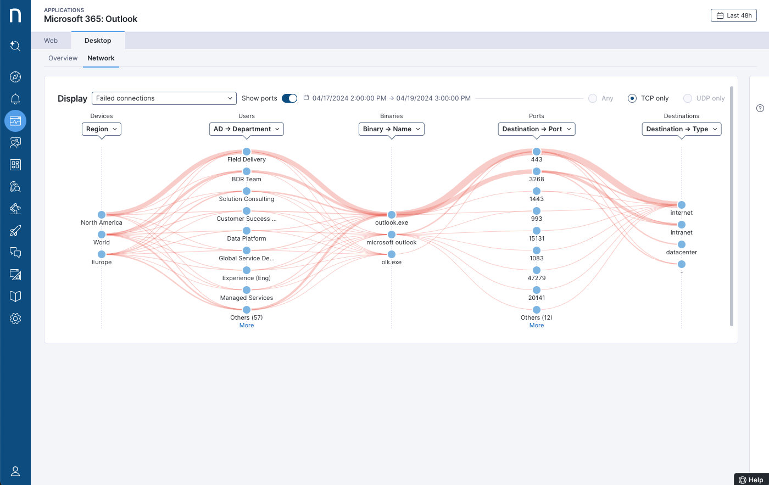Viewport: 769px width, 485px height.
Task: Click the settings gear icon in sidebar
Action: 15,319
